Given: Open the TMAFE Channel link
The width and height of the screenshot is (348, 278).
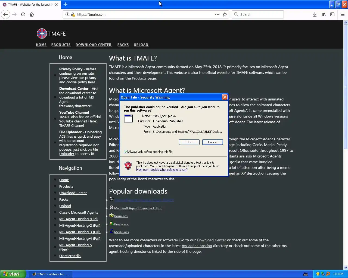Looking at the screenshot, I should point(72,126).
